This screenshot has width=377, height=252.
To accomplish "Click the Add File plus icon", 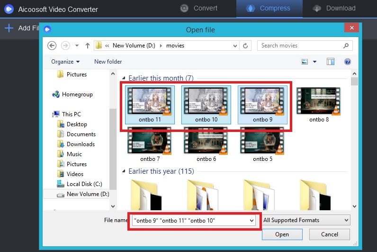I will (9, 28).
